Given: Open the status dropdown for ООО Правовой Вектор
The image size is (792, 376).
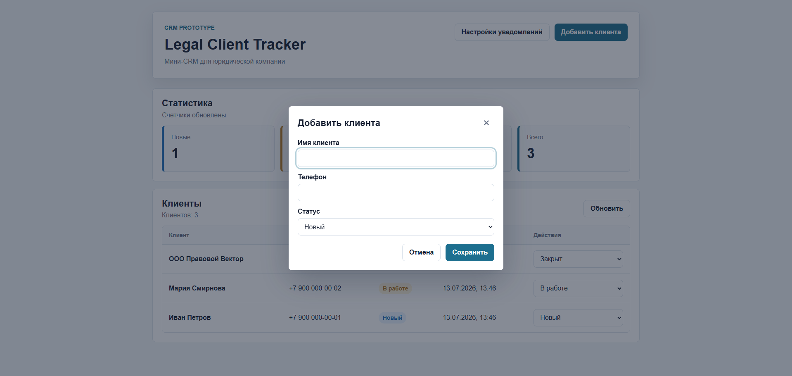Looking at the screenshot, I should click(x=578, y=259).
